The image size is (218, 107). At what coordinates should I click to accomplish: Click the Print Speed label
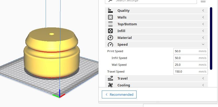(x=115, y=51)
